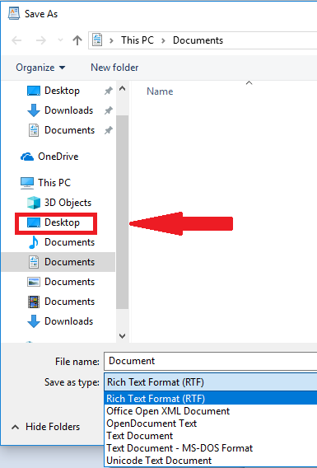Select Desktop under This PC

pos(62,222)
